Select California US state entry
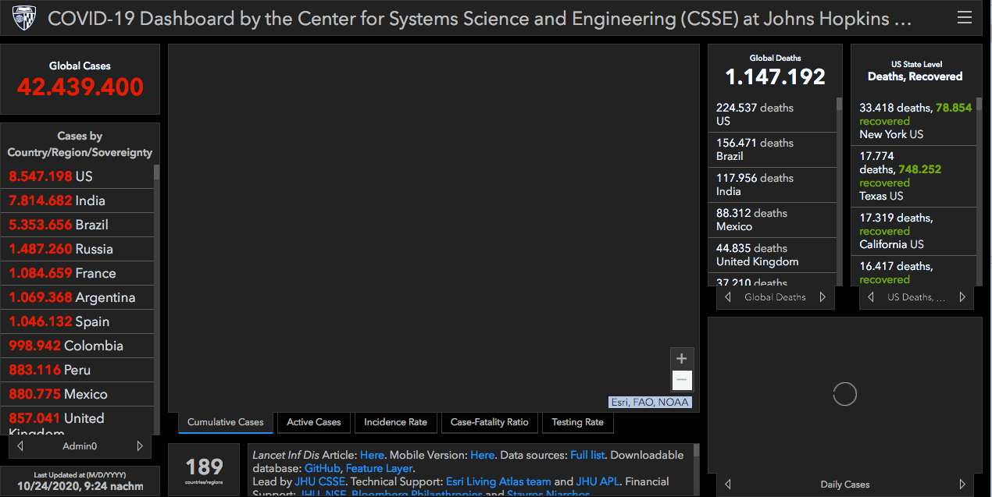992x497 pixels. click(x=914, y=231)
